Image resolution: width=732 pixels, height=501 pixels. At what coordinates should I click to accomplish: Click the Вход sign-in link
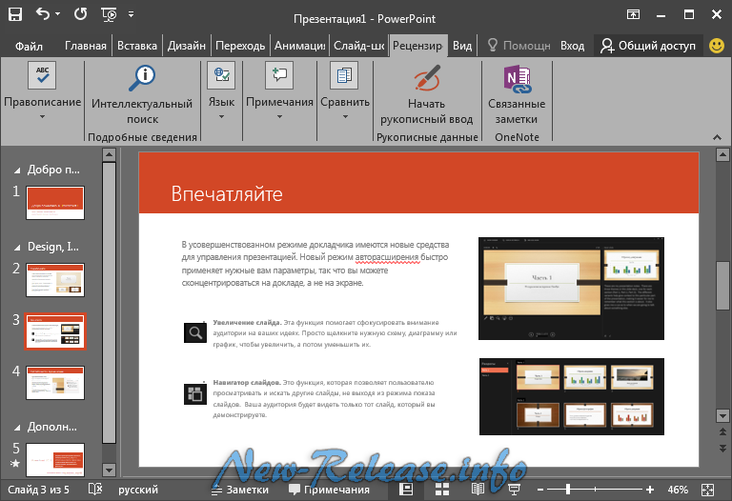[x=572, y=45]
